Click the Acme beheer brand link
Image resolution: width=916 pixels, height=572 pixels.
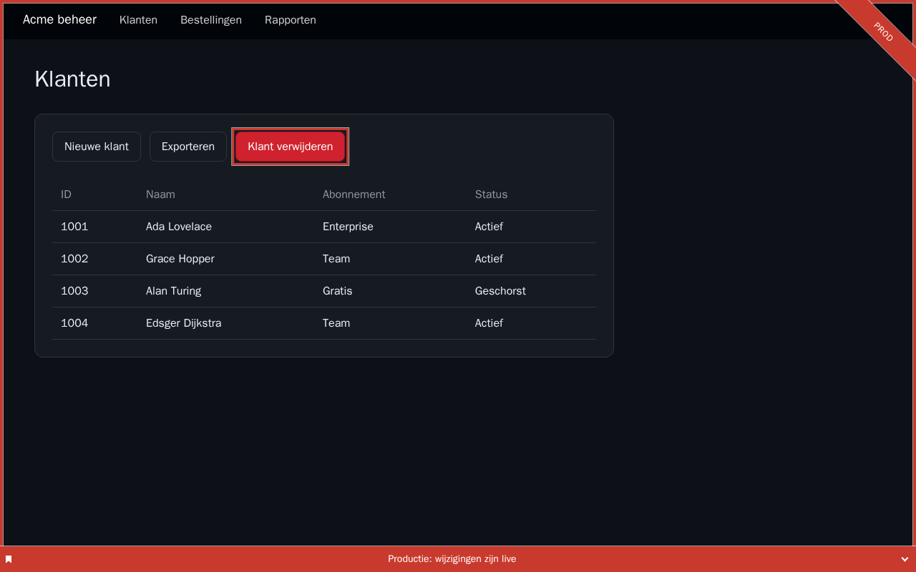coord(59,19)
